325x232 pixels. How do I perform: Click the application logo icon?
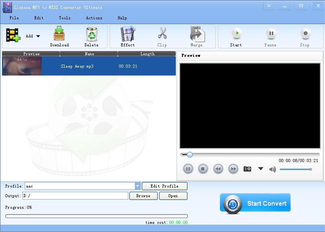click(x=7, y=7)
